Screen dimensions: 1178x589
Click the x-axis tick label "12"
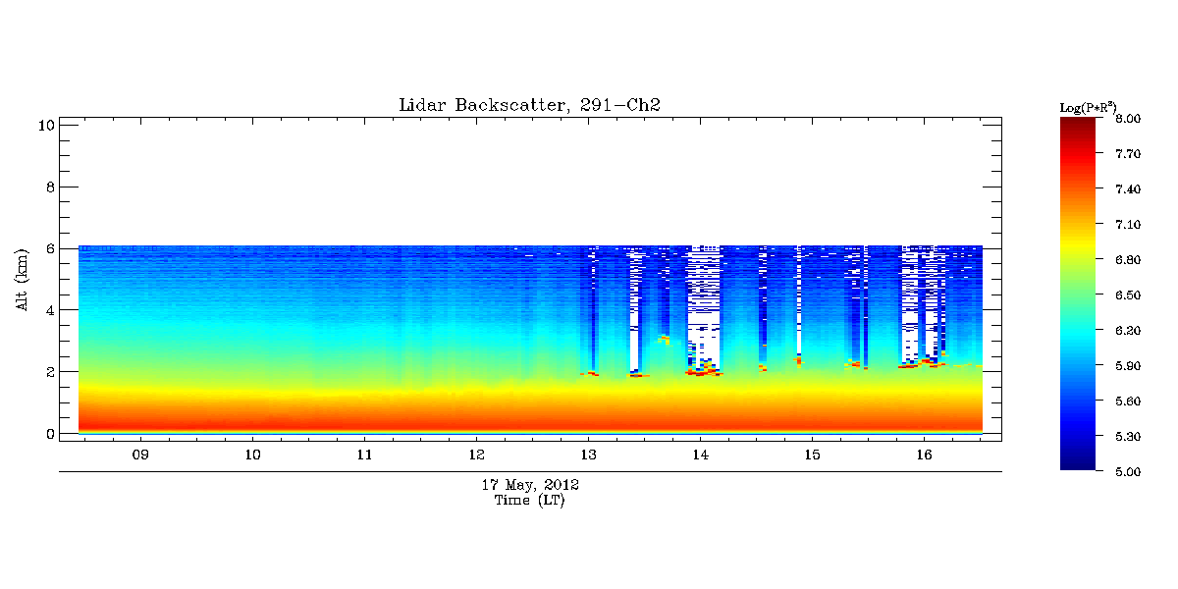(477, 455)
